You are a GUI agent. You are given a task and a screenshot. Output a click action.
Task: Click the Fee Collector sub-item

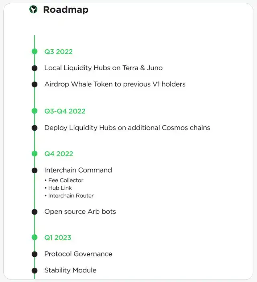[x=65, y=181]
